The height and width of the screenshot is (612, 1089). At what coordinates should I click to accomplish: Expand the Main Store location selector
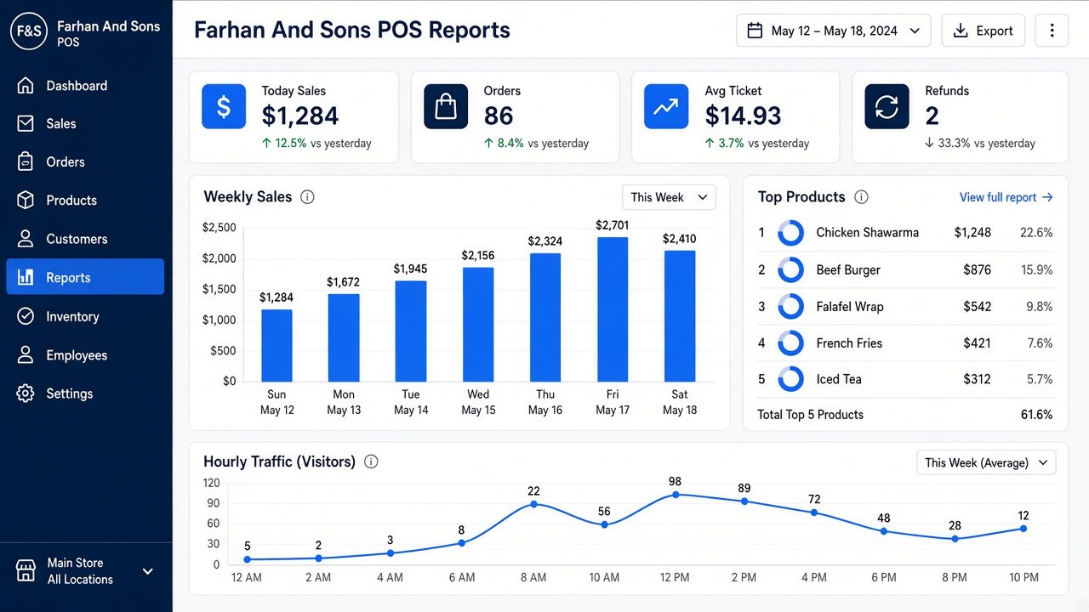pos(148,571)
